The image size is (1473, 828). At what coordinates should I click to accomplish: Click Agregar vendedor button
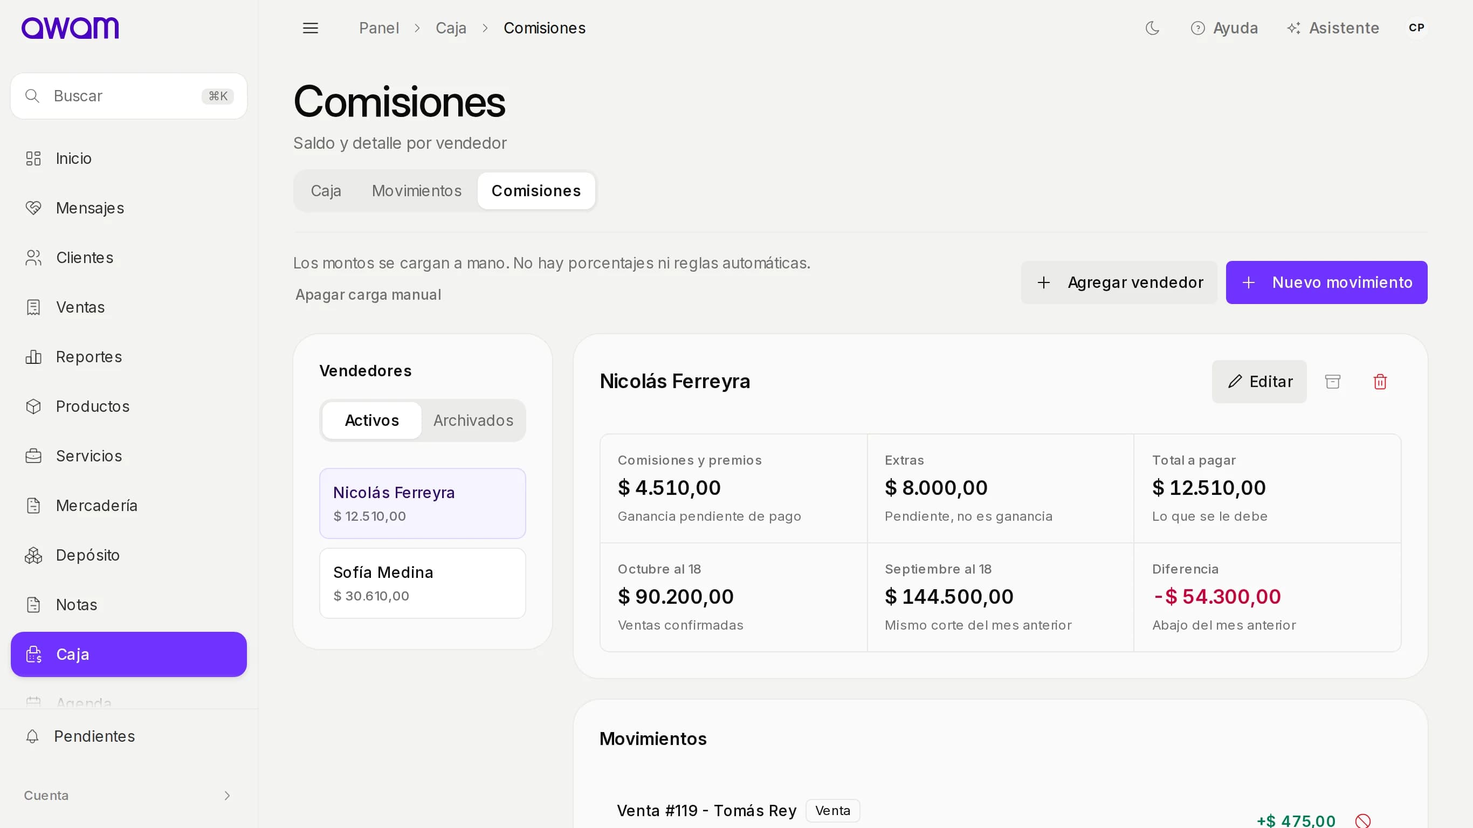[1119, 282]
